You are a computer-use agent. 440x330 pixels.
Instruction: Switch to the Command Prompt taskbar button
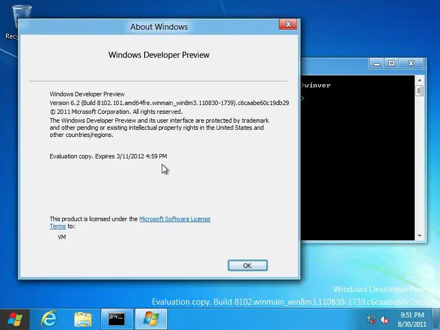(x=117, y=320)
